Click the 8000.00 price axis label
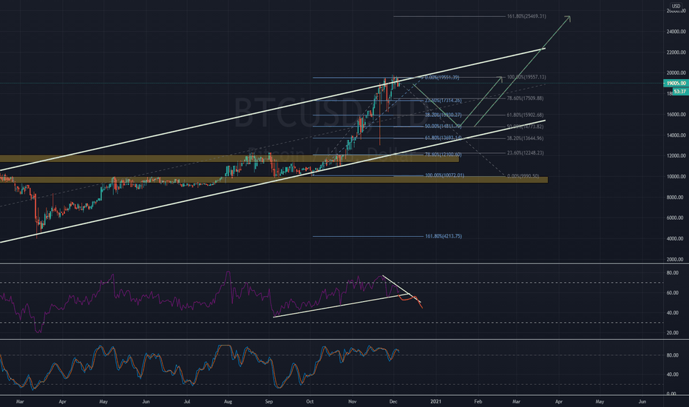Image resolution: width=689 pixels, height=407 pixels. [x=676, y=197]
